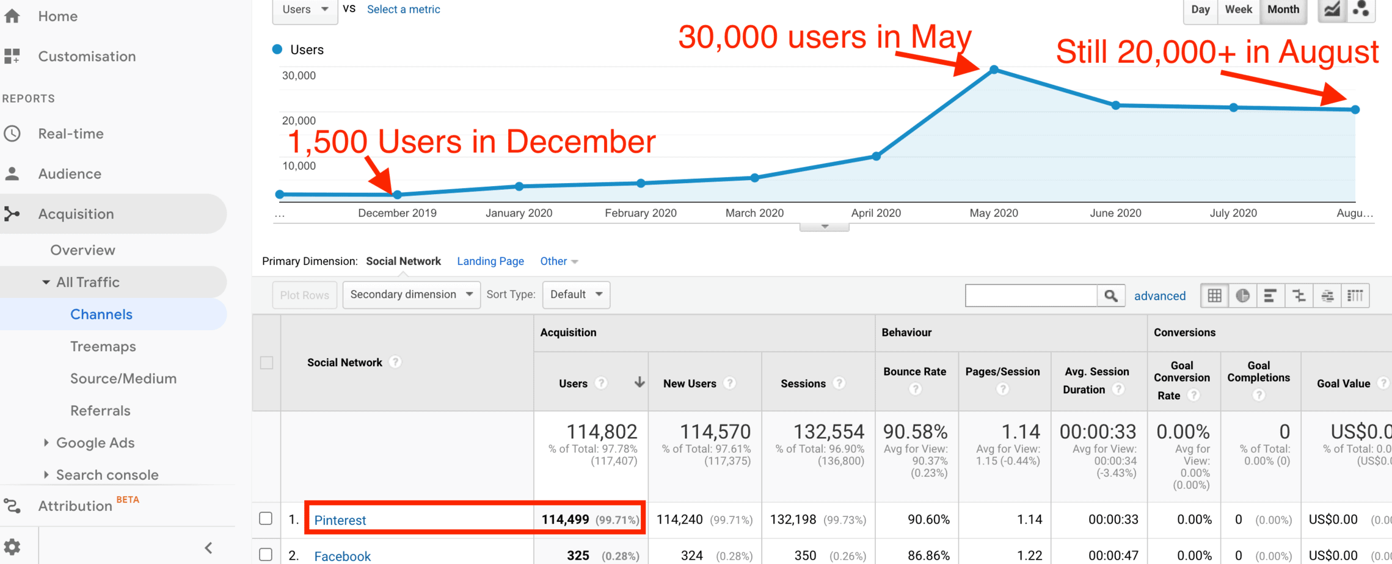Expand the Search console section
1392x564 pixels.
tap(46, 475)
